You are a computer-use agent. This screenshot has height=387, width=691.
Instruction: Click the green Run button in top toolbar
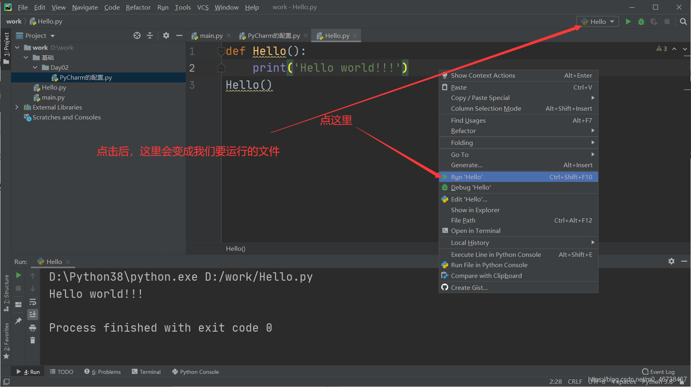click(x=628, y=21)
